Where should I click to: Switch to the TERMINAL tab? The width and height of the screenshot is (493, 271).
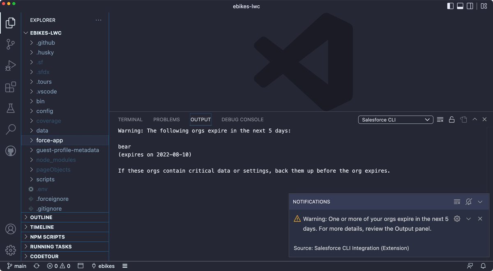[130, 120]
